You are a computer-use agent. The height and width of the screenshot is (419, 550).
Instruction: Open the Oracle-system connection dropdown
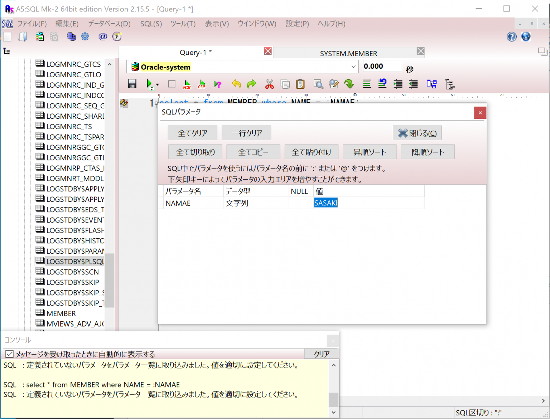point(353,67)
